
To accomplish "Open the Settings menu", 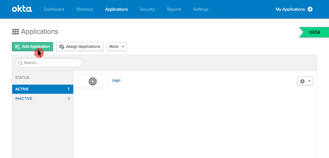I will coord(201,9).
